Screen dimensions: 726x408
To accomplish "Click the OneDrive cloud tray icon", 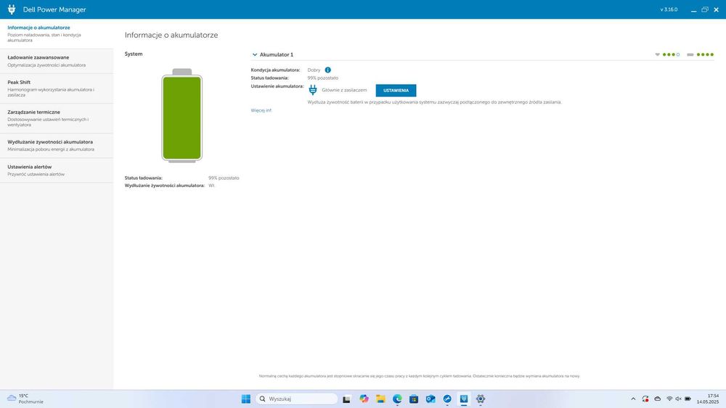I will pos(658,399).
